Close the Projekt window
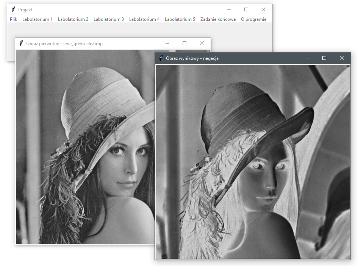The height and width of the screenshot is (266, 358). tap(263, 9)
